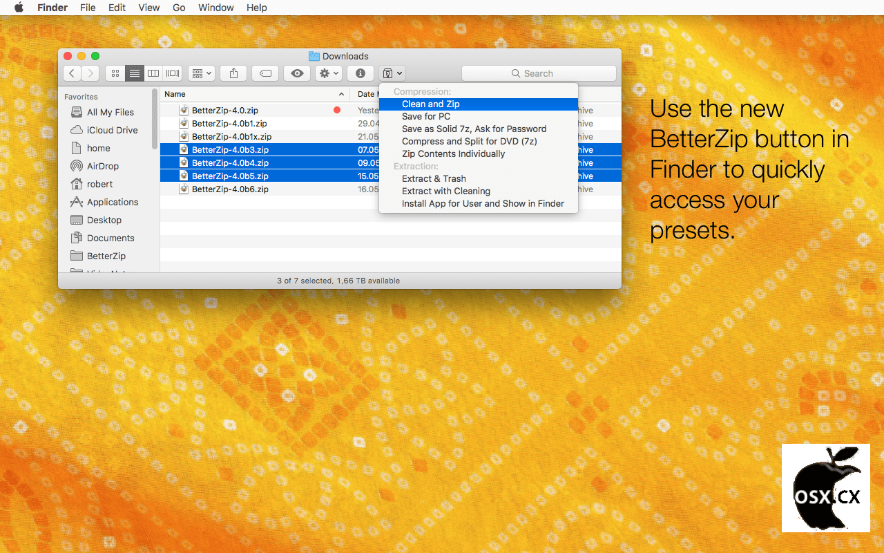Open the Edit menu
Viewport: 884px width, 553px height.
(117, 8)
